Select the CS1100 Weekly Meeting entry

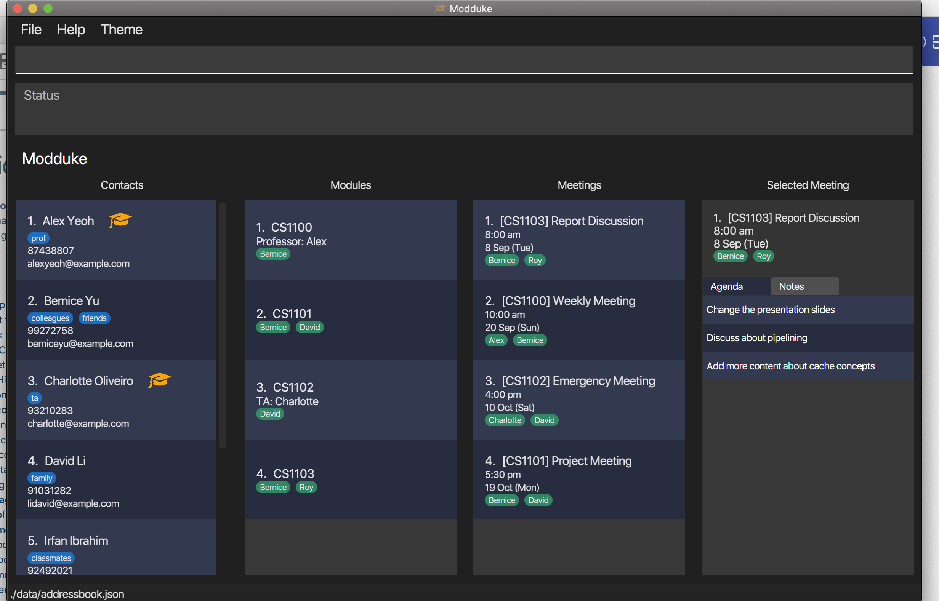coord(578,319)
